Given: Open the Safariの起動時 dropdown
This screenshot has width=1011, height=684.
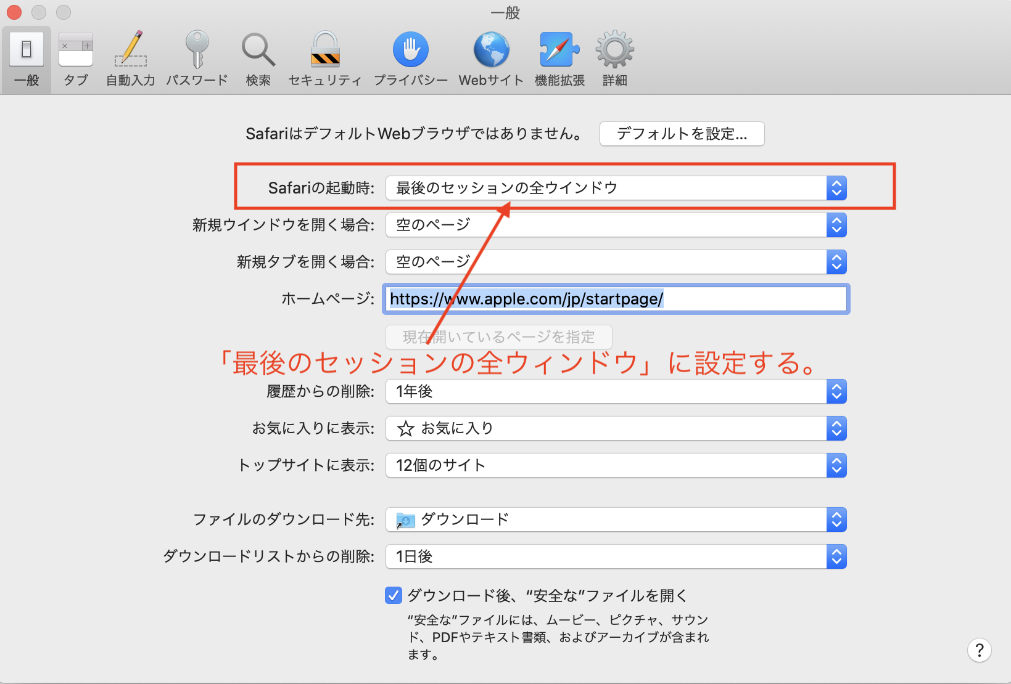Looking at the screenshot, I should (x=616, y=188).
